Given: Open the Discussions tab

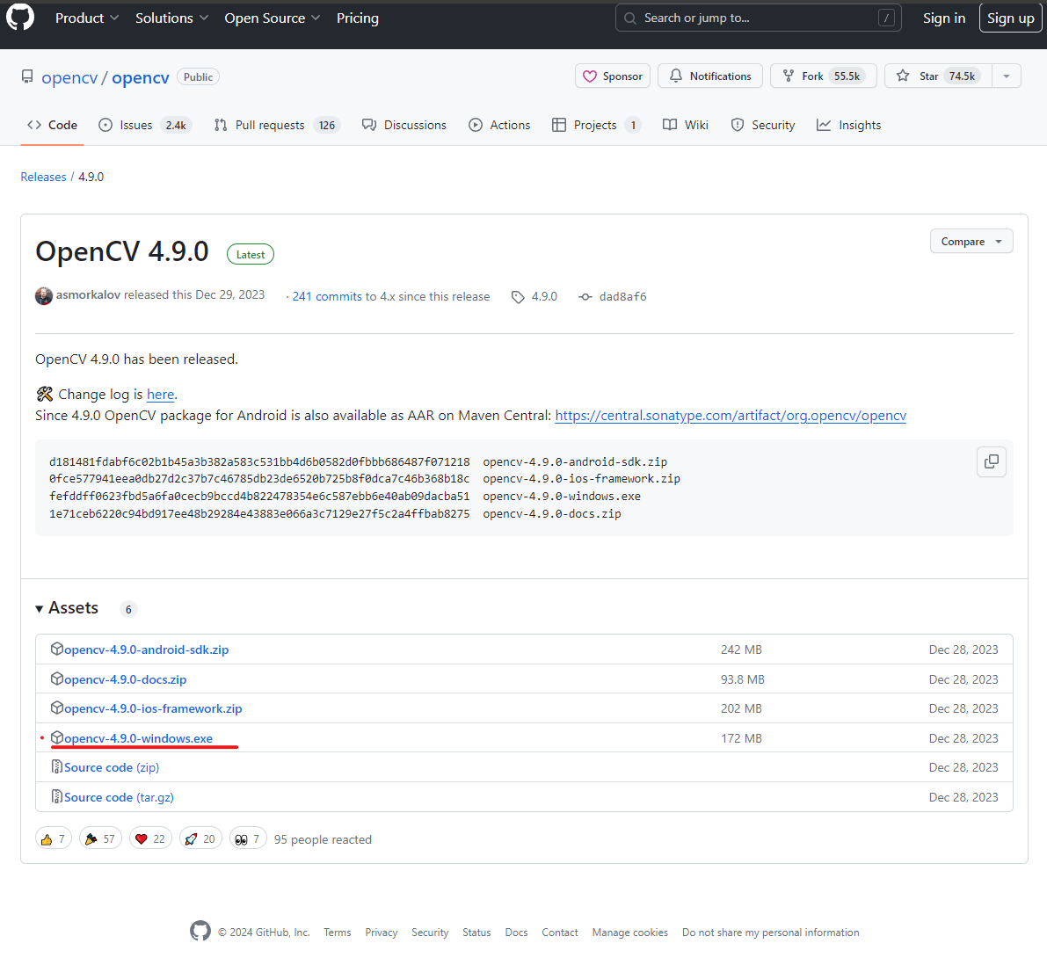Looking at the screenshot, I should click(404, 125).
